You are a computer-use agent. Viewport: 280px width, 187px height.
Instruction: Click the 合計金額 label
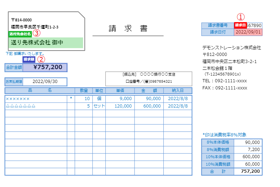coord(14,67)
